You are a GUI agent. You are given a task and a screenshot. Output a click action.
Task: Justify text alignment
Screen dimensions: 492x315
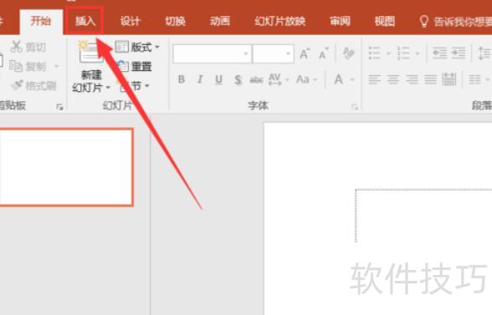(x=430, y=79)
